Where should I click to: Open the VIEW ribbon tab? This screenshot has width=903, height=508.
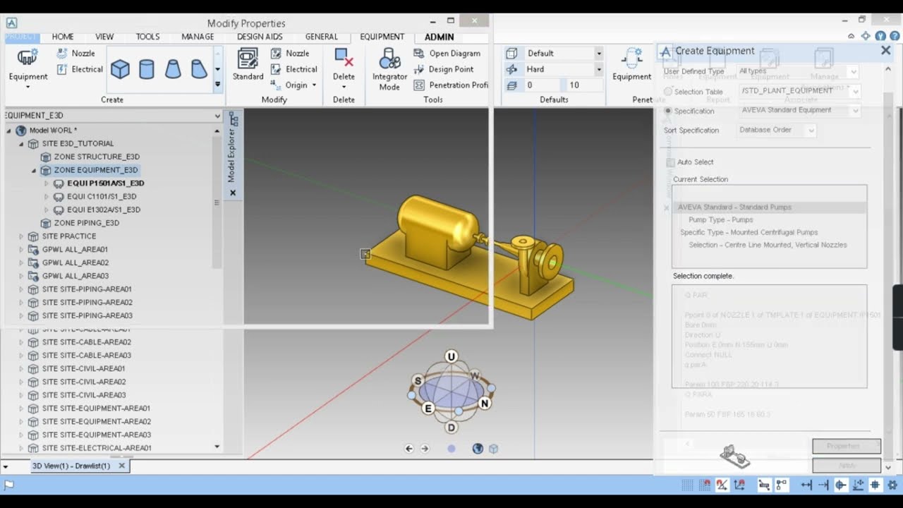(x=104, y=37)
